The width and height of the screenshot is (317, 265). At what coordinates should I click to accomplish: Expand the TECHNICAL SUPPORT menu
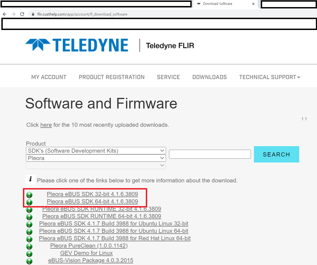(269, 77)
